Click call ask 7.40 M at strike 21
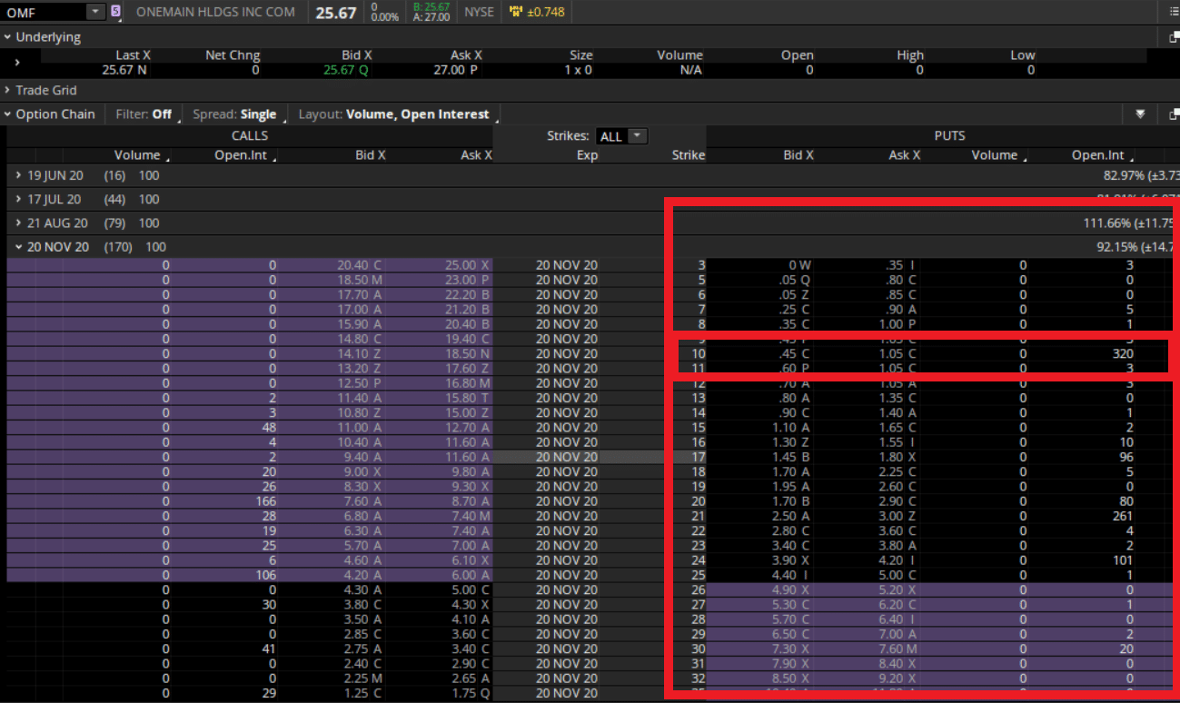Screen dimensions: 1180x703 coord(469,516)
